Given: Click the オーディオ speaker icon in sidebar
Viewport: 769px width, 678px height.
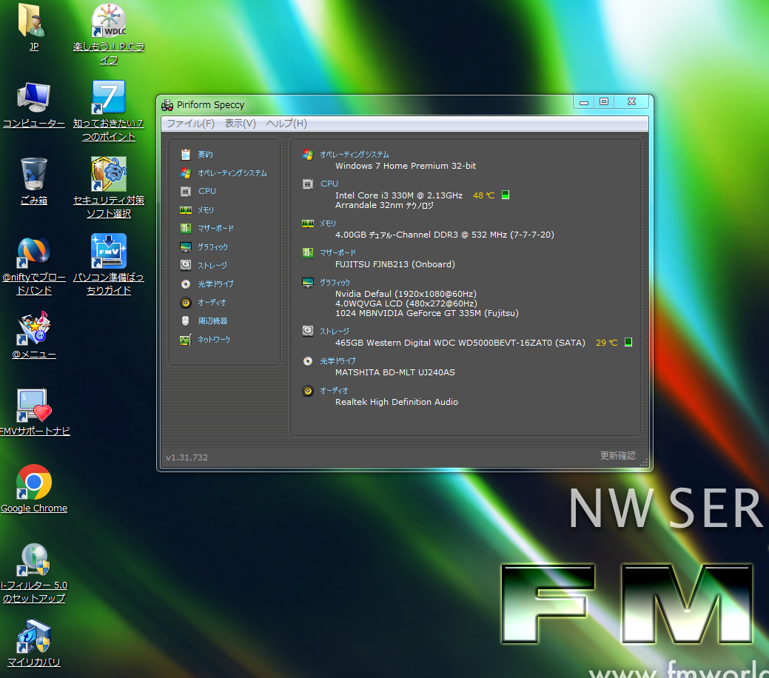Looking at the screenshot, I should click(x=185, y=303).
